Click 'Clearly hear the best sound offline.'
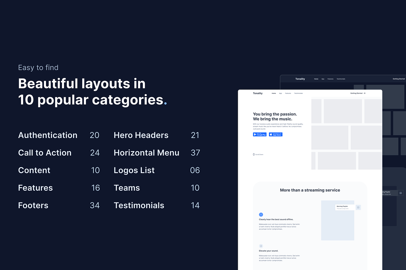 pos(276,219)
